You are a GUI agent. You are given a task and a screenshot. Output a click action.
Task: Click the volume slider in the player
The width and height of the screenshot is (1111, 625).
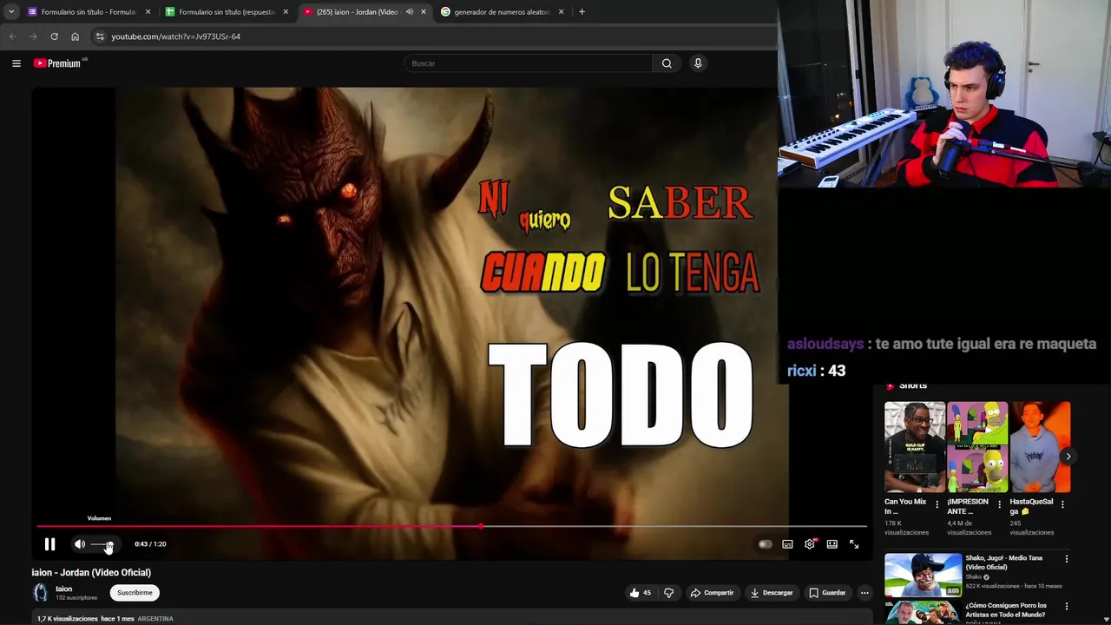[102, 544]
